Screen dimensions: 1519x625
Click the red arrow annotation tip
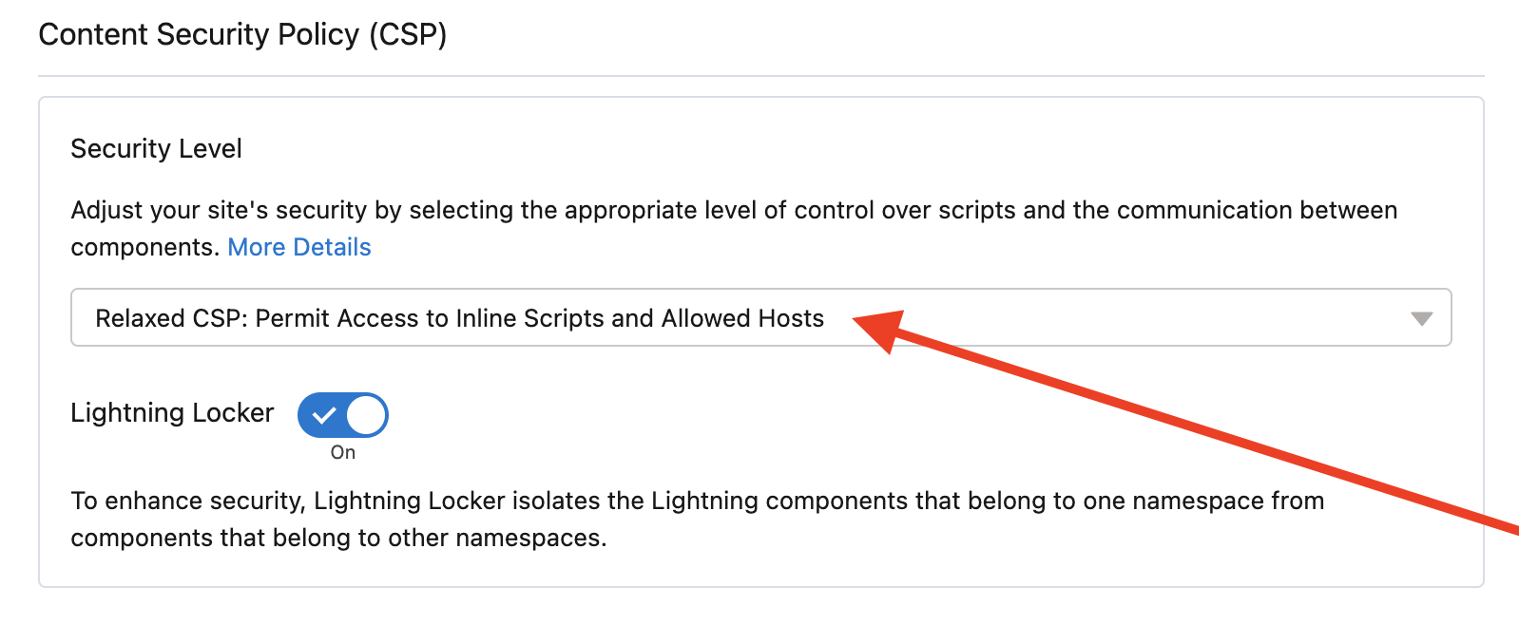859,321
